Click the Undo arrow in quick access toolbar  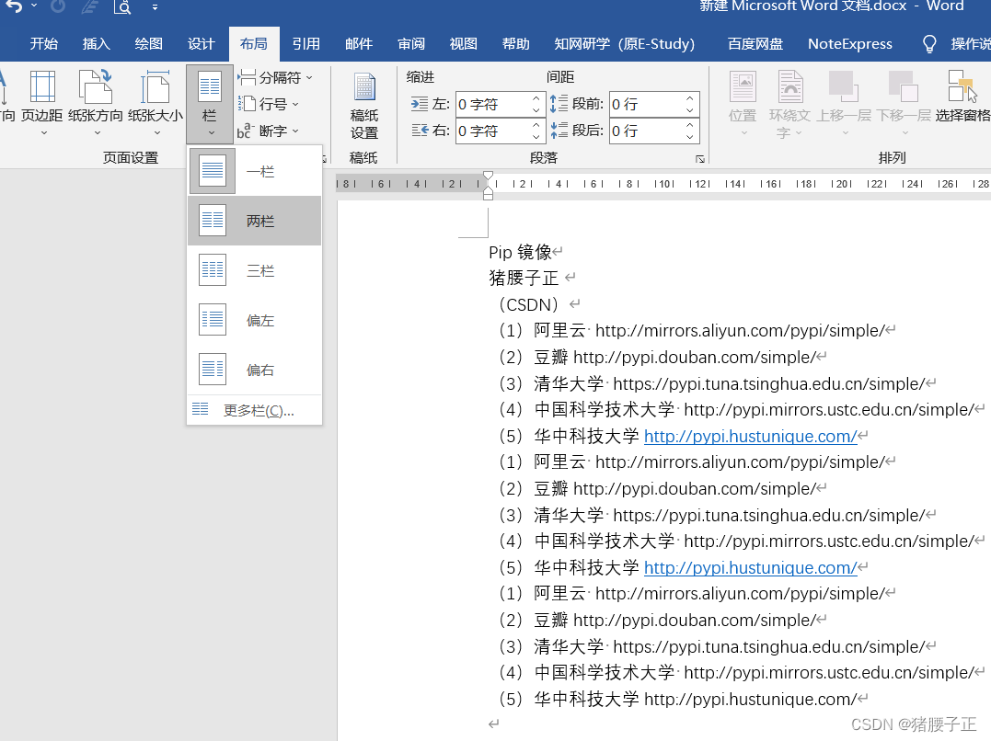coord(15,6)
